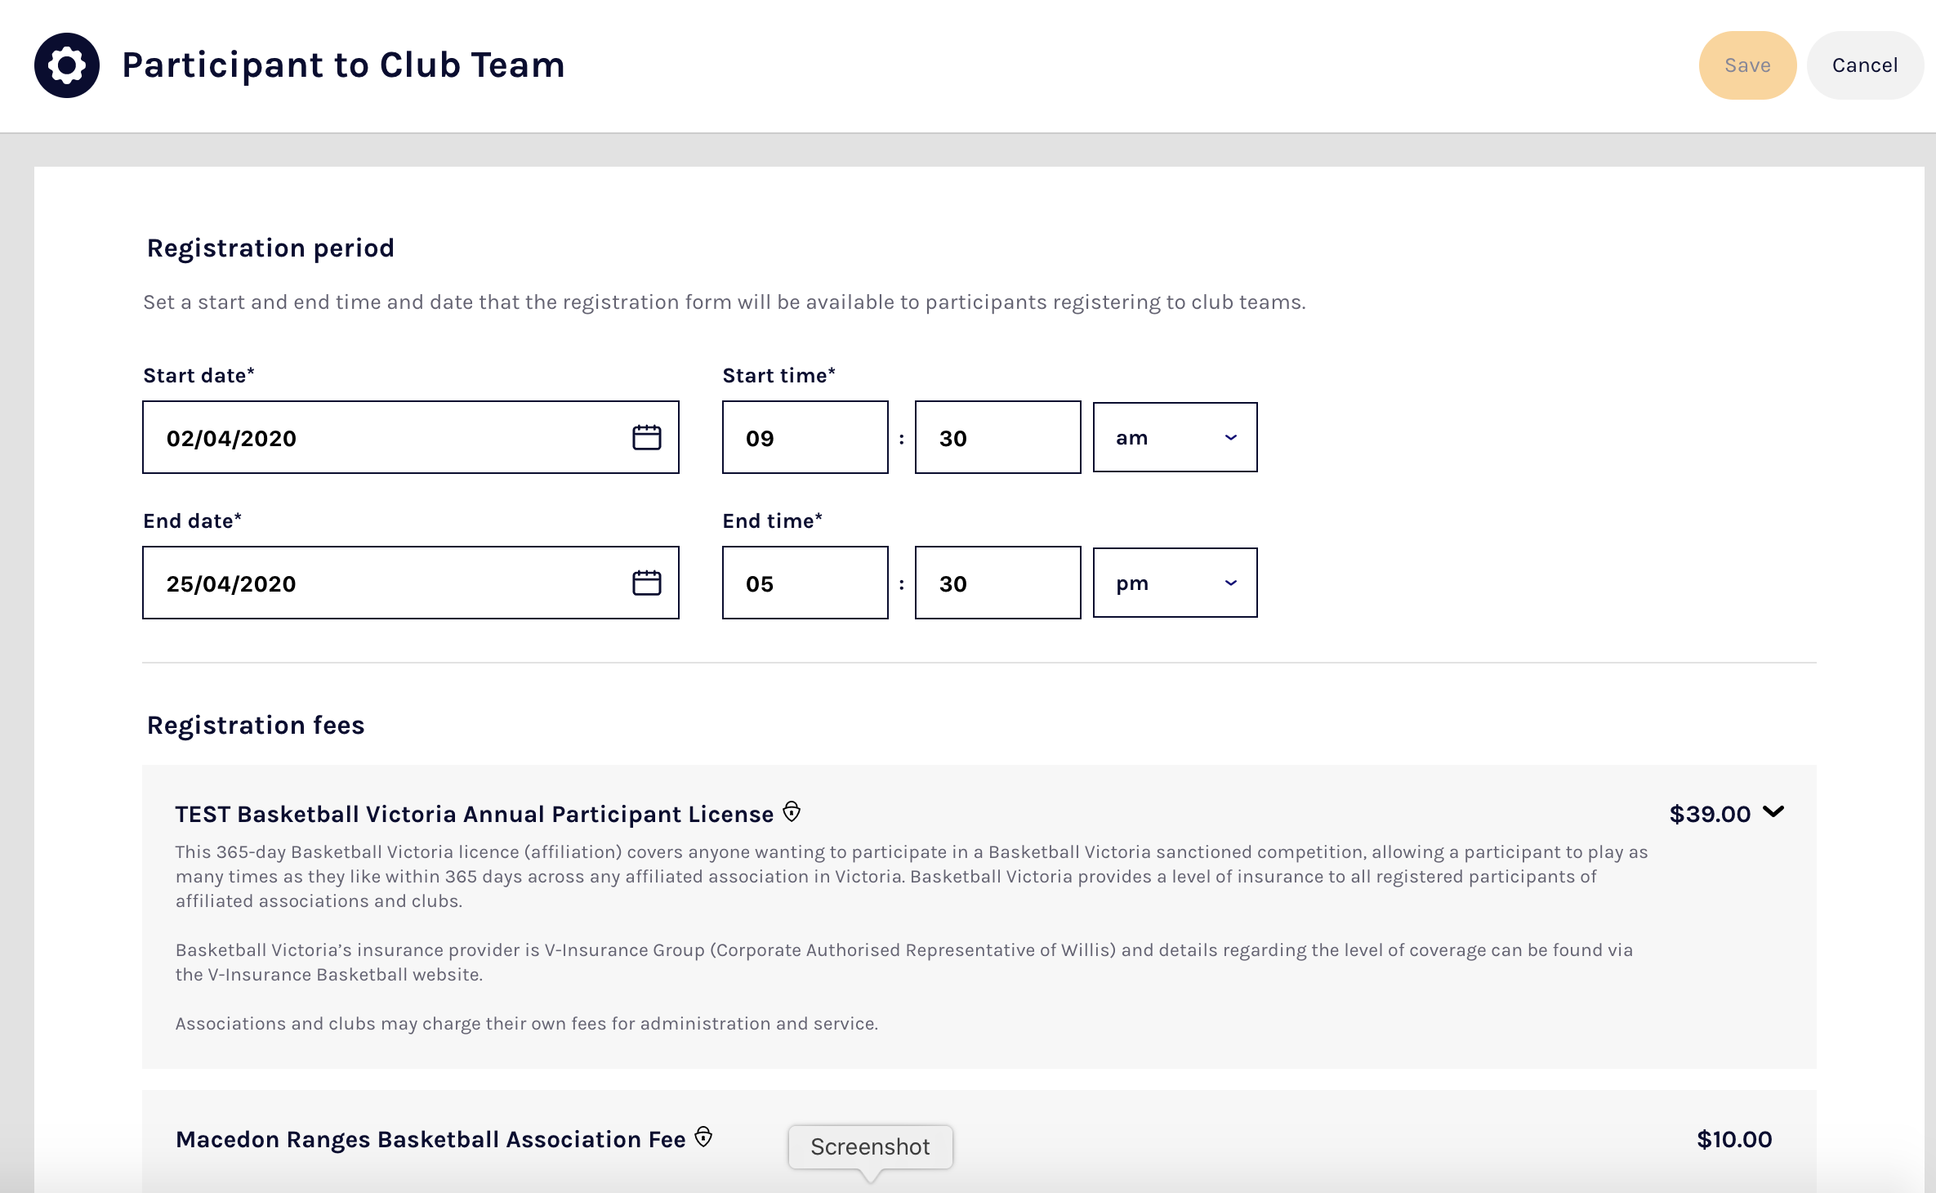This screenshot has height=1193, width=1936.
Task: Open the start time am/pm dropdown
Action: pyautogui.click(x=1175, y=437)
